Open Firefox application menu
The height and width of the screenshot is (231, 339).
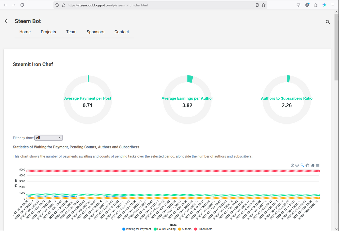(333, 5)
